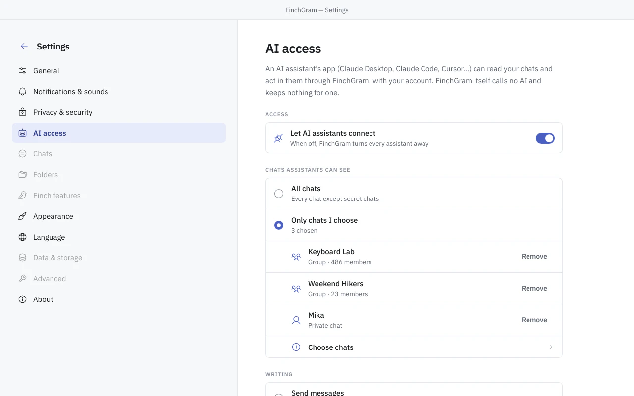
Task: Click the "Group · 23 members" text
Action: [x=338, y=294]
